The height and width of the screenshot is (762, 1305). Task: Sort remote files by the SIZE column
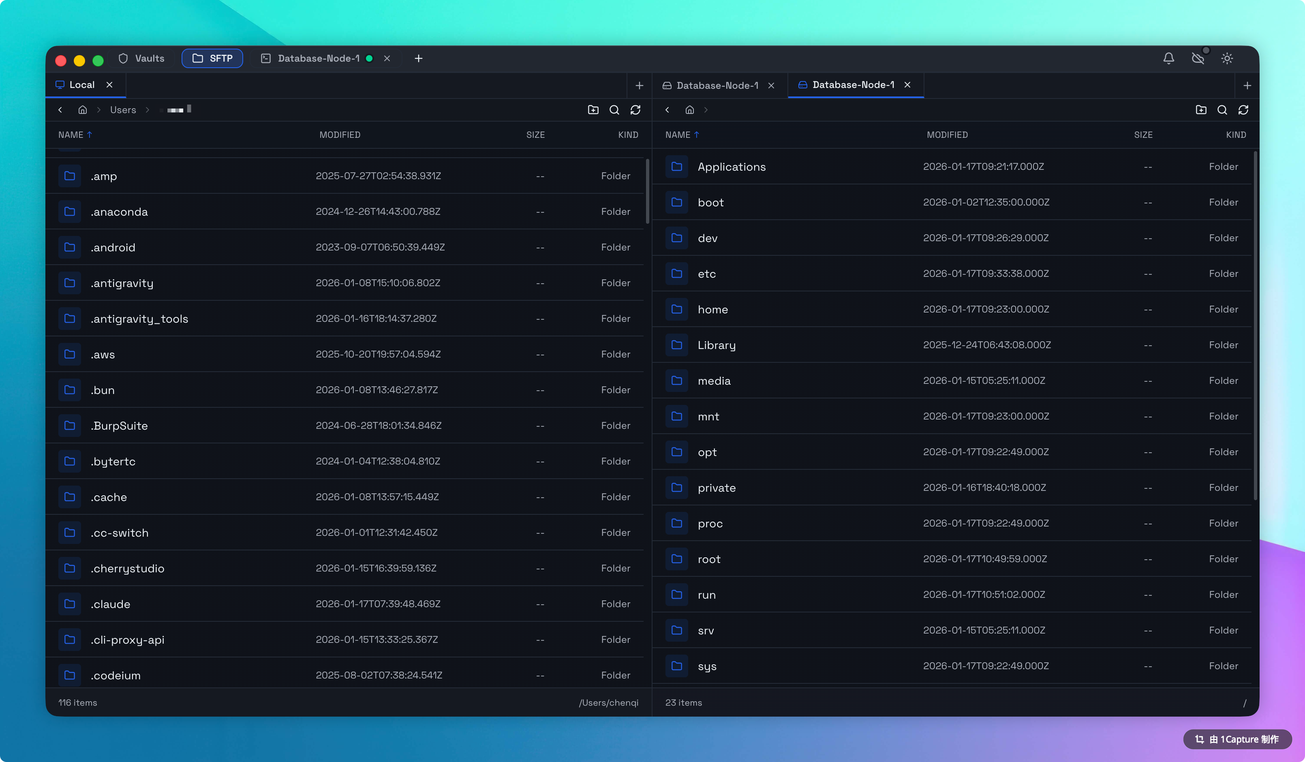point(1143,135)
